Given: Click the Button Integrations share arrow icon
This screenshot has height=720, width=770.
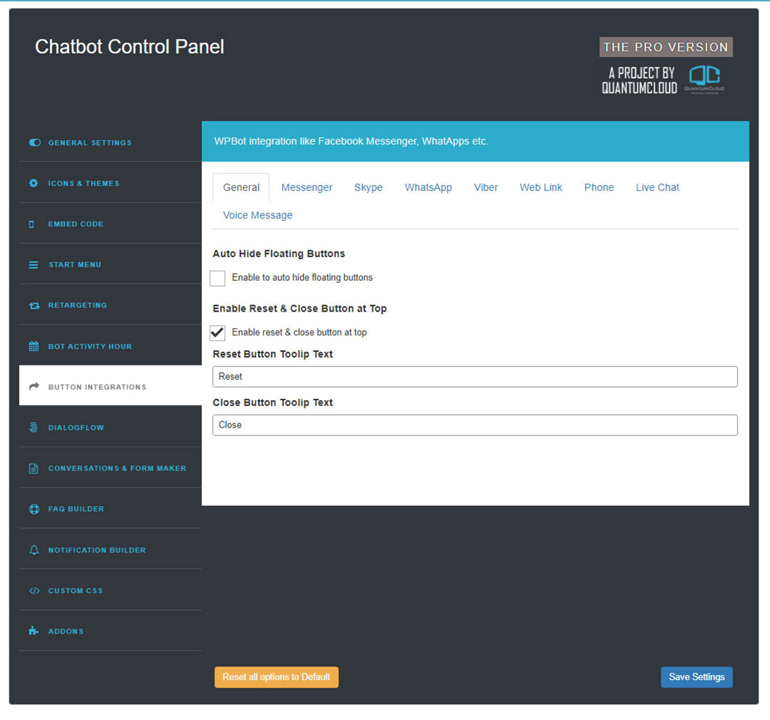Looking at the screenshot, I should 34,387.
